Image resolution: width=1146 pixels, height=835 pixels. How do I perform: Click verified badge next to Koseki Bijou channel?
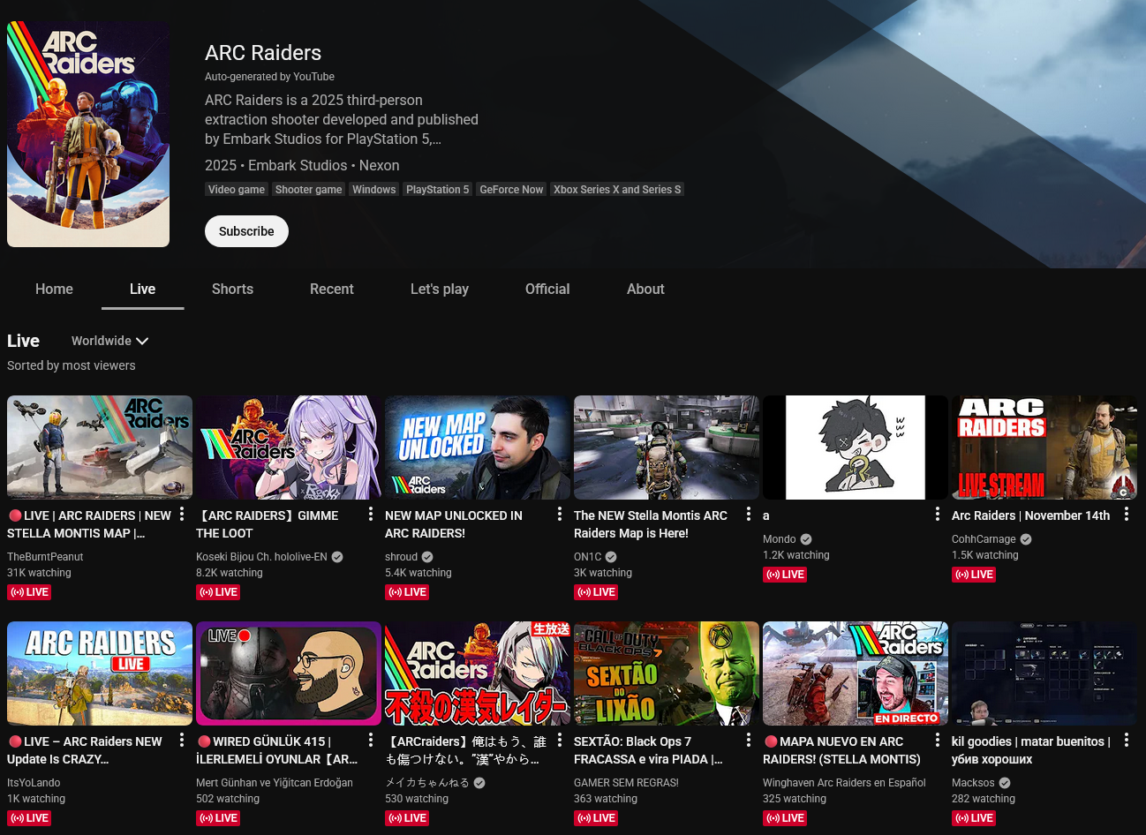337,557
